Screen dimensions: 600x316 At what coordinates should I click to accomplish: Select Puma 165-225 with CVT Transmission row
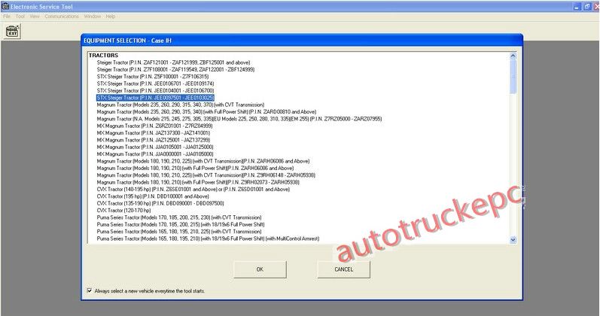tap(179, 232)
